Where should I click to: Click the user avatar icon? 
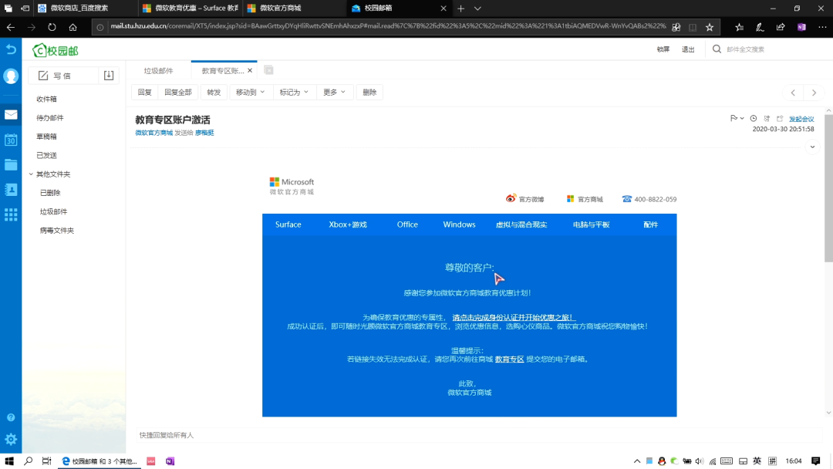click(11, 76)
